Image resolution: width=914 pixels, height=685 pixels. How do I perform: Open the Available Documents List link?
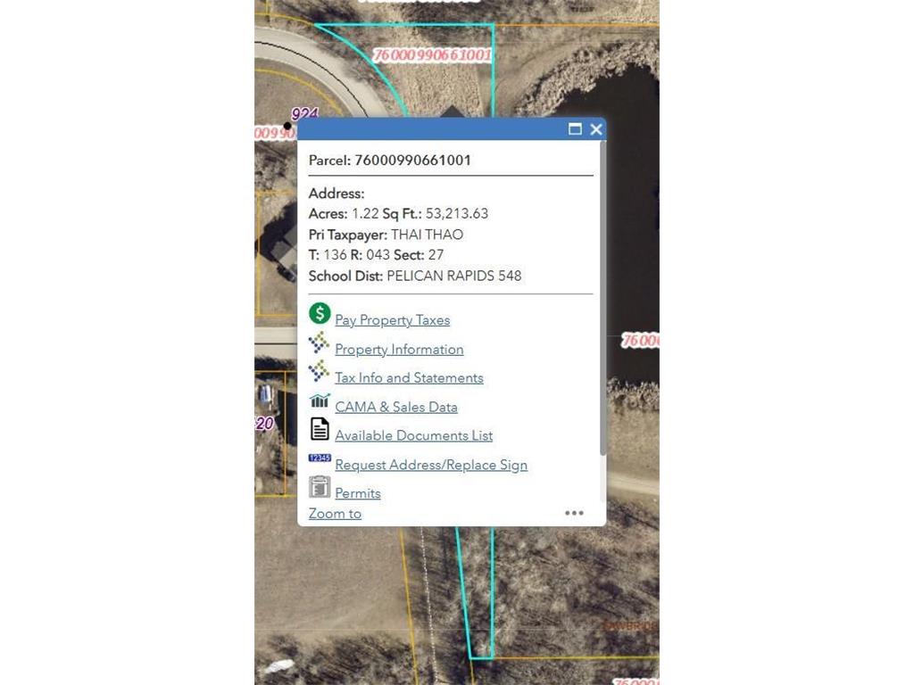click(413, 436)
